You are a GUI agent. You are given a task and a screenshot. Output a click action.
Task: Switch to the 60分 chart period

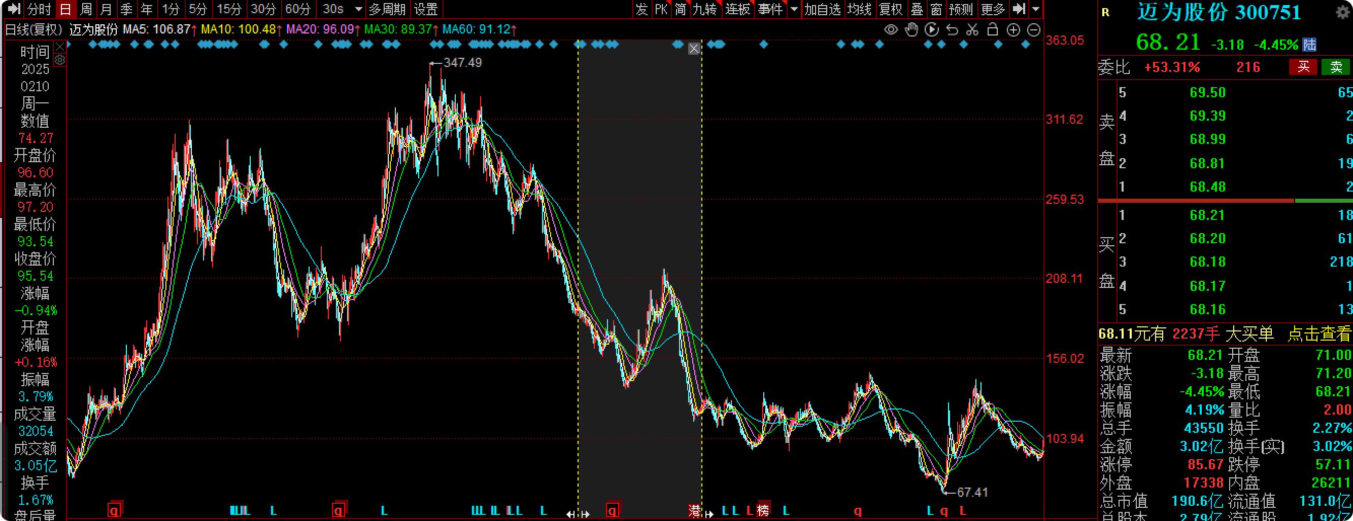(x=298, y=9)
